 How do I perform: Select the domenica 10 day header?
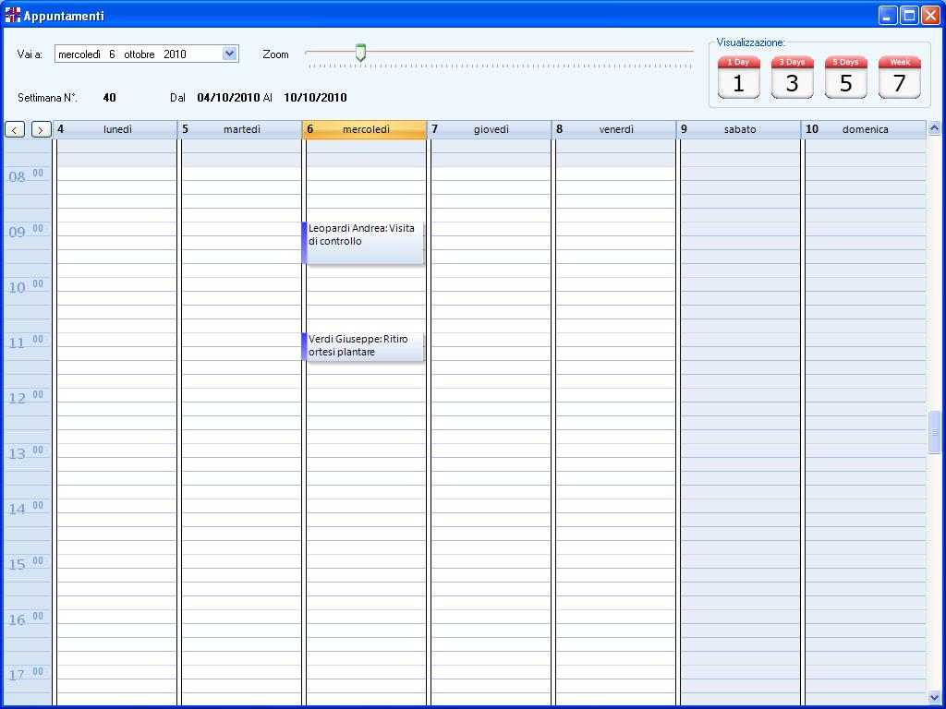(864, 130)
